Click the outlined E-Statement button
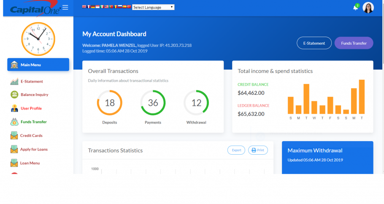 314,43
